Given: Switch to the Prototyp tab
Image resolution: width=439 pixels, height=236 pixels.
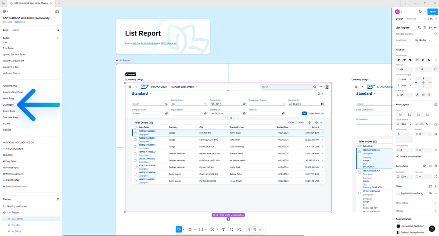Looking at the screenshot, I should tap(411, 19).
